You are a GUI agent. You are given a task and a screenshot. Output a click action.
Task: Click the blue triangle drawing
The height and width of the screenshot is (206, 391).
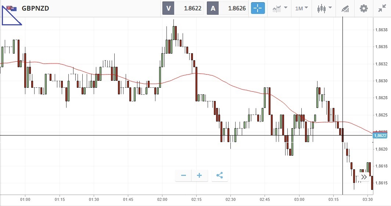pyautogui.click(x=8, y=19)
